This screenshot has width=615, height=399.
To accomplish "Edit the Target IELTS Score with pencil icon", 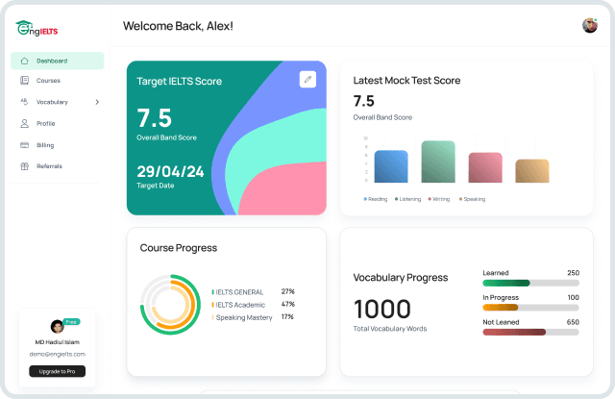I will (x=307, y=80).
